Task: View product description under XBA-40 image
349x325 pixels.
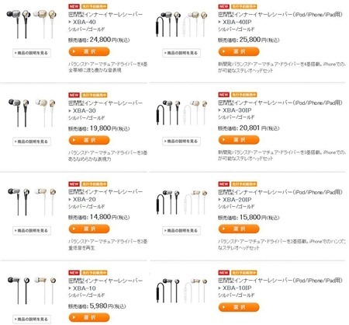Action: point(32,53)
